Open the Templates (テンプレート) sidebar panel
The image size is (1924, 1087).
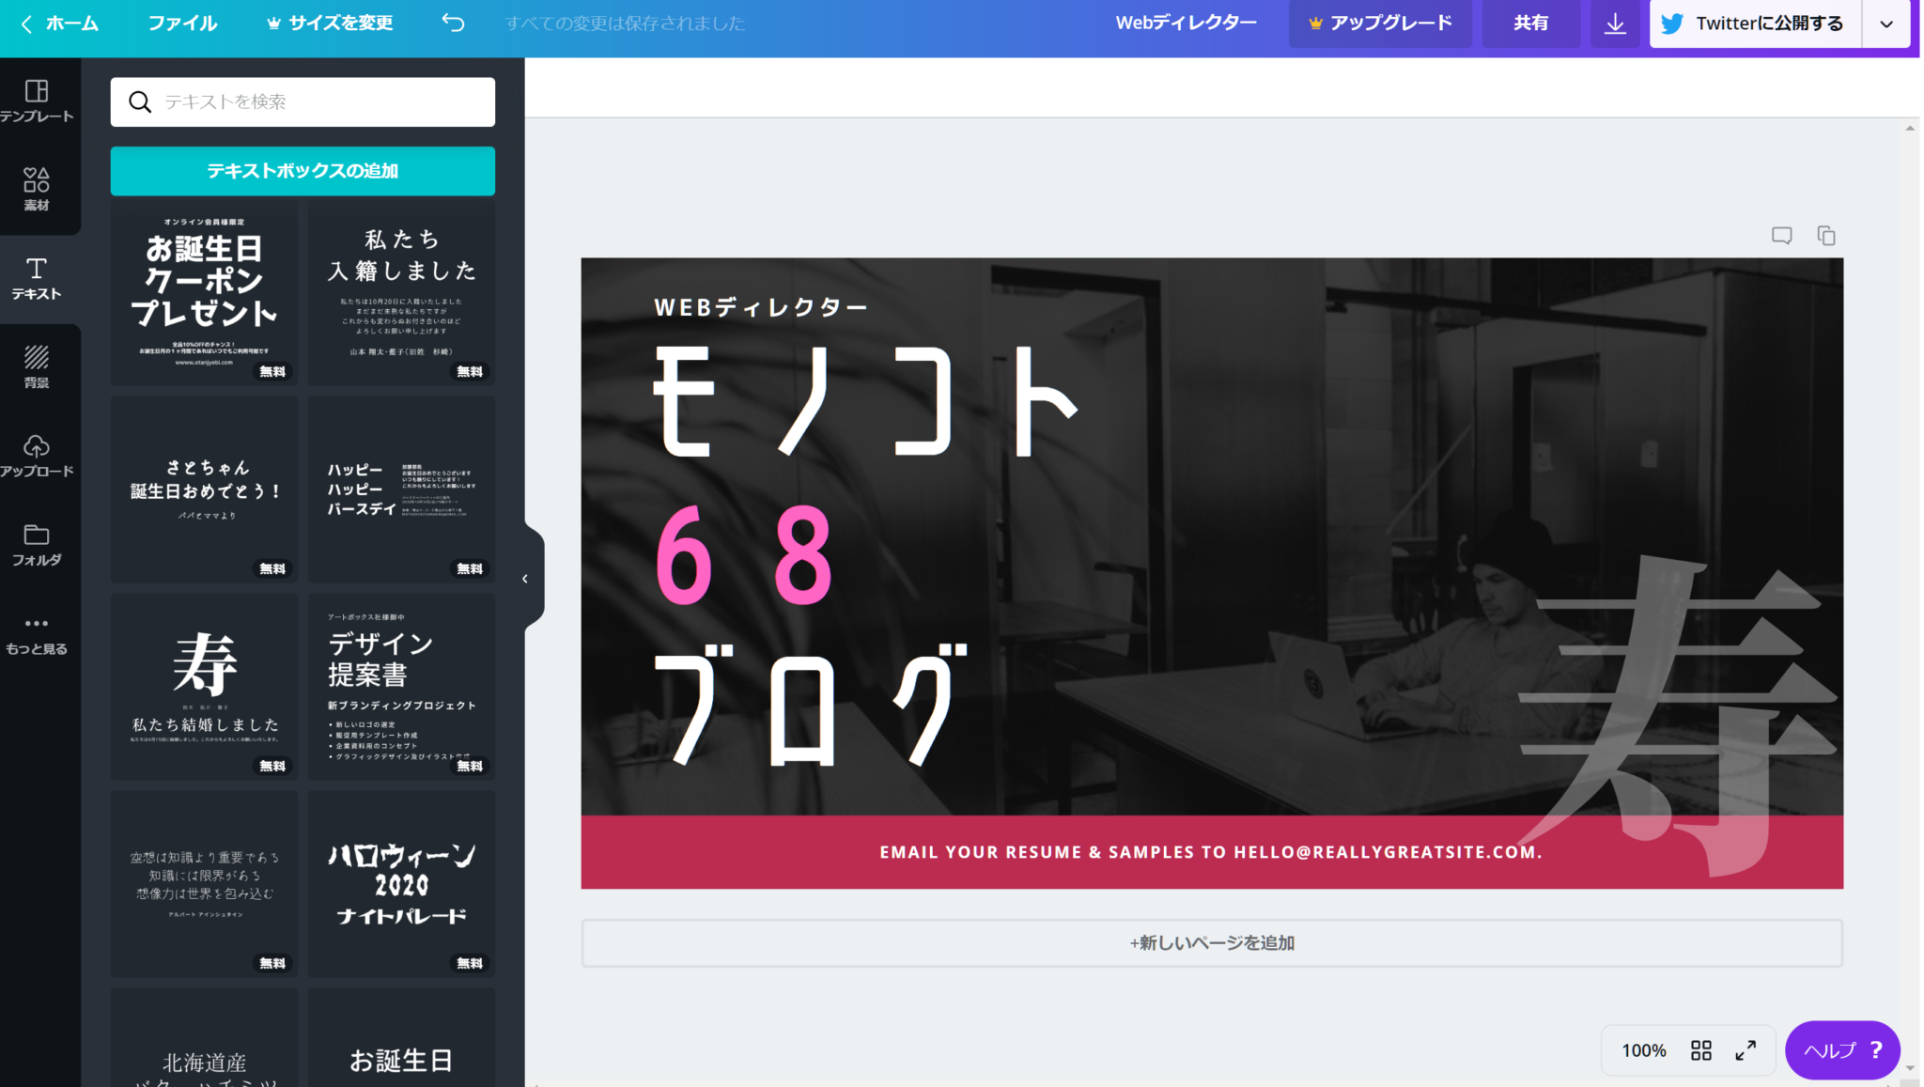click(37, 101)
